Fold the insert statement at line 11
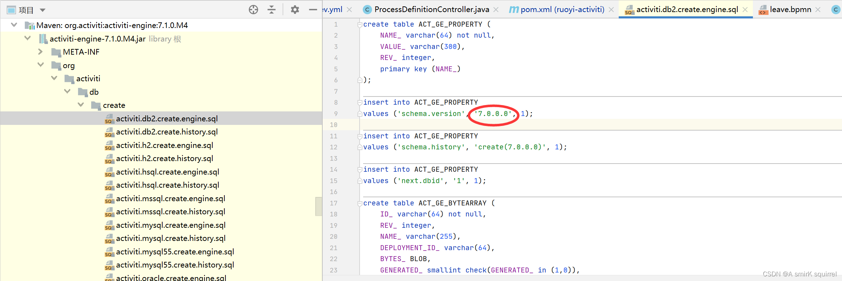Screen dimensions: 842x281 point(360,136)
